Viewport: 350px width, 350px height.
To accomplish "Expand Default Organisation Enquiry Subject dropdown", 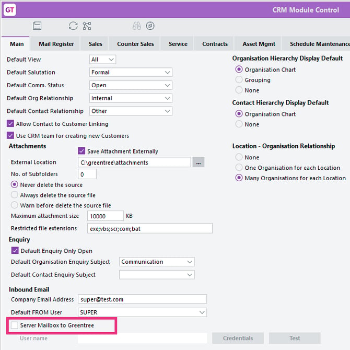I will (157, 262).
